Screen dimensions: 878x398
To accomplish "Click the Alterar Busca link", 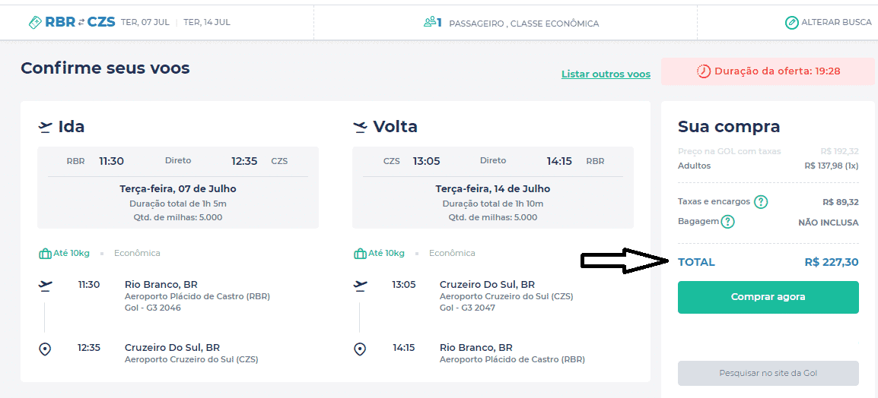I will tap(835, 23).
